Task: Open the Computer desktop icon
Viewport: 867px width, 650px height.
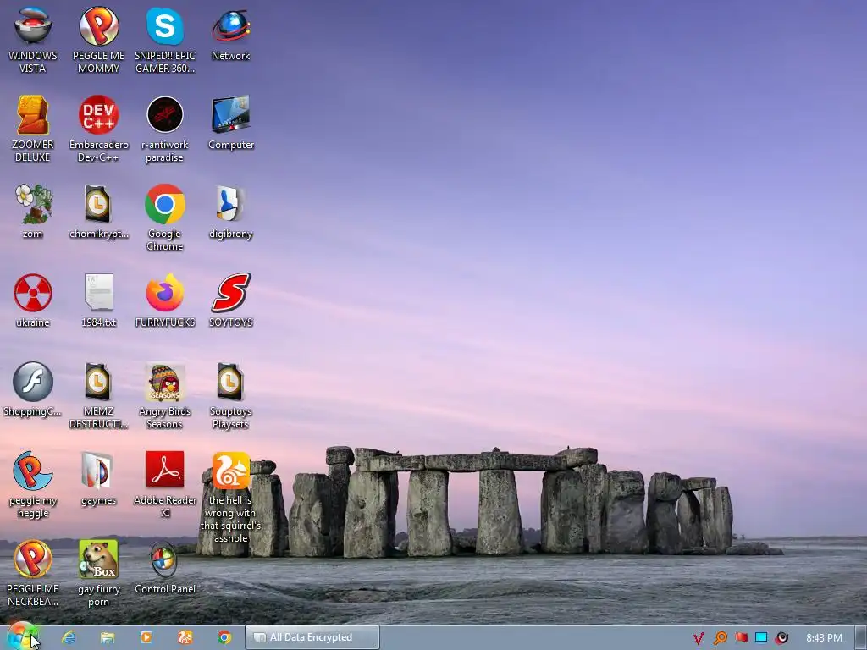Action: (x=230, y=123)
